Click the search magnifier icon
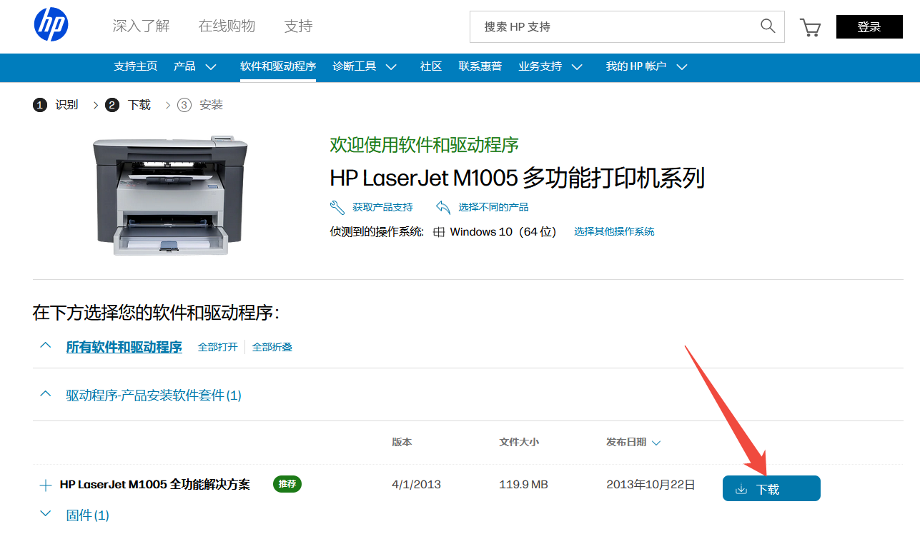 tap(768, 26)
